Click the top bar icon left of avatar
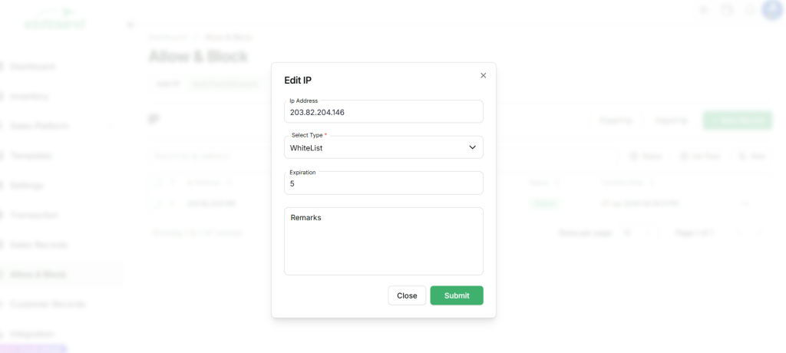The height and width of the screenshot is (353, 786). coord(750,10)
